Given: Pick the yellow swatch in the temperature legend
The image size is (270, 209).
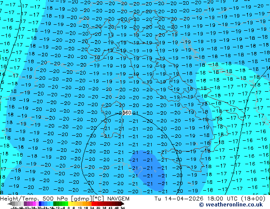Looking at the screenshot, I should (x=70, y=203).
